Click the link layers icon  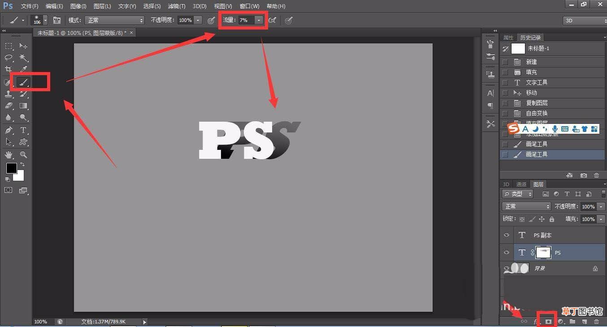click(x=524, y=322)
